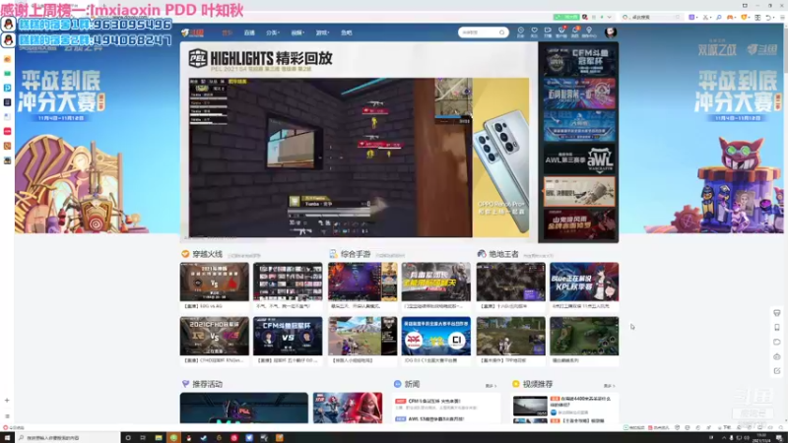Open the follows heart icon in the header
The image size is (788, 443).
pos(534,32)
